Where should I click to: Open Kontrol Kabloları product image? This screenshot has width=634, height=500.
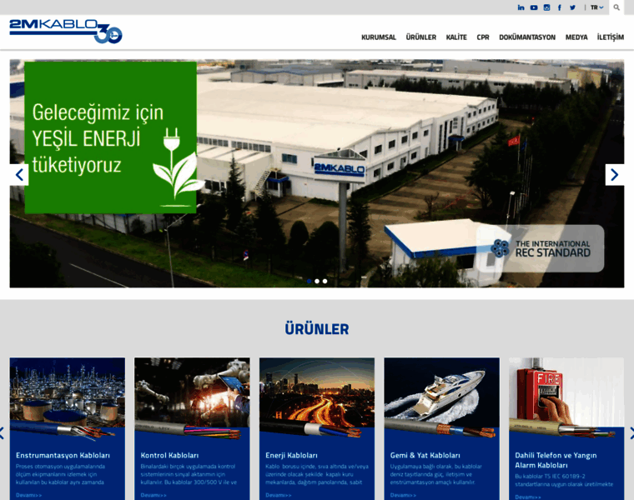pos(192,397)
